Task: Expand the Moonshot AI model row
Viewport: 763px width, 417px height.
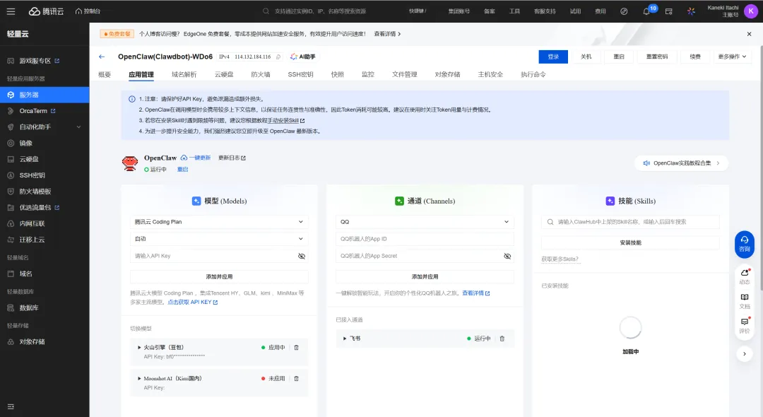Action: coord(139,379)
